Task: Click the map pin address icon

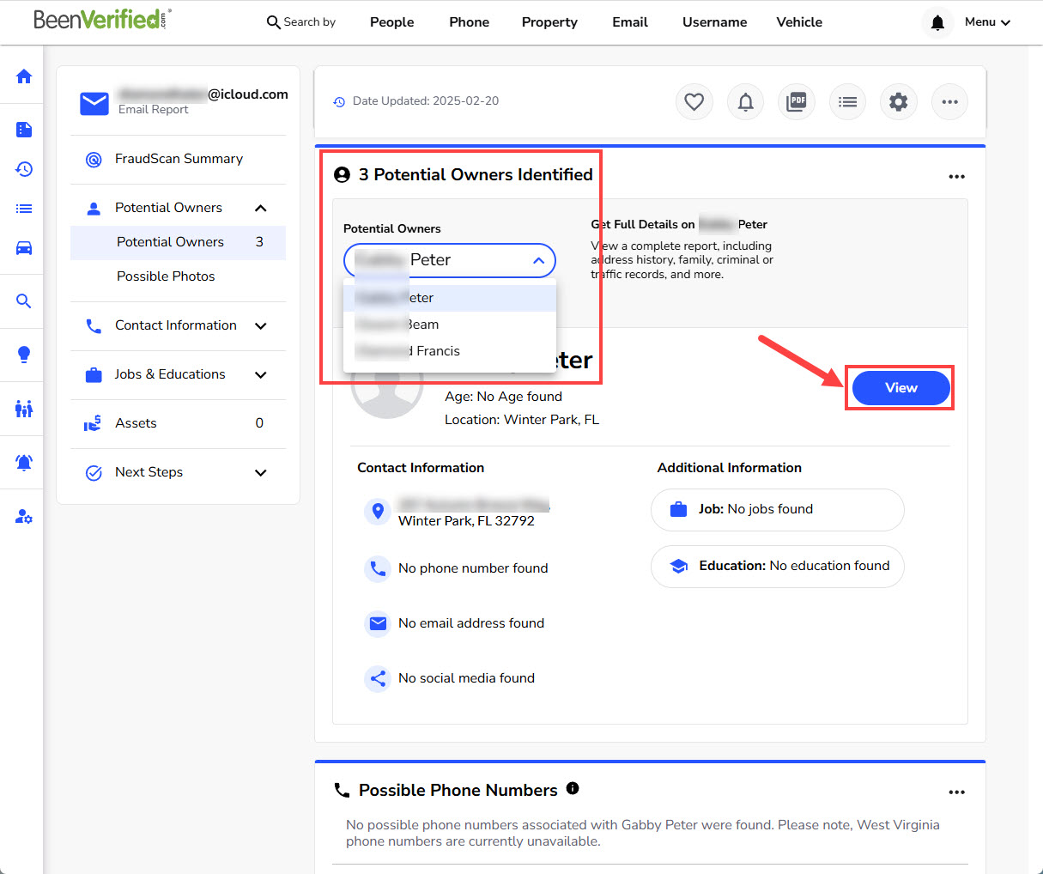Action: (378, 512)
